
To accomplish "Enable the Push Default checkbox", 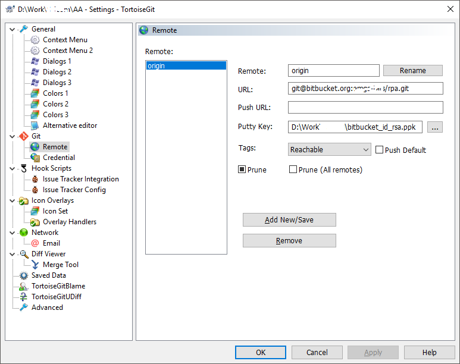I will pyautogui.click(x=379, y=150).
